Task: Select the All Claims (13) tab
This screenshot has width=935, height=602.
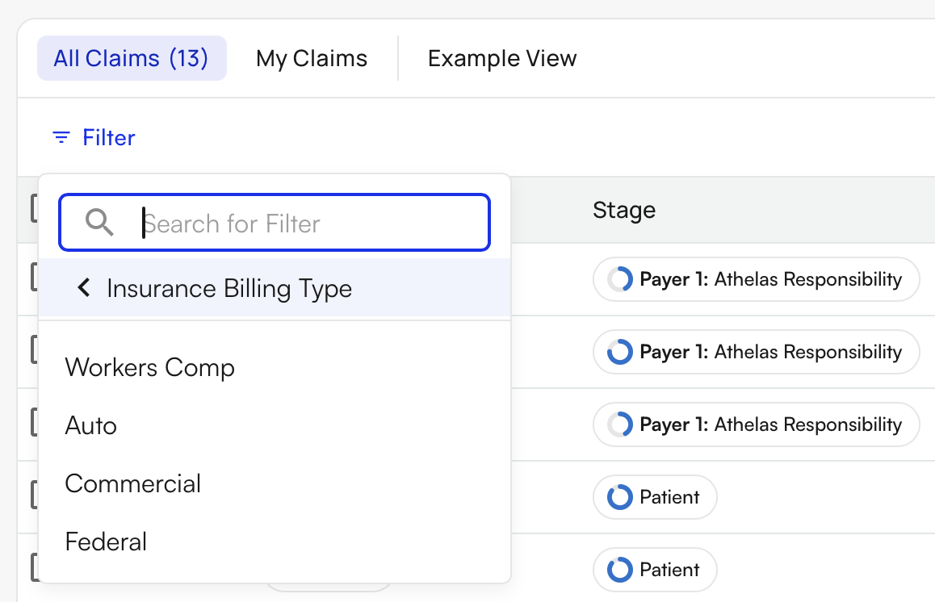Action: point(132,57)
